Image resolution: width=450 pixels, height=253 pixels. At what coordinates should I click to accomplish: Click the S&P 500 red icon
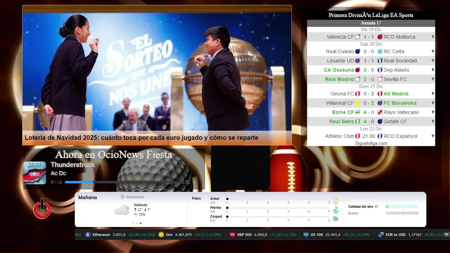coord(232,235)
